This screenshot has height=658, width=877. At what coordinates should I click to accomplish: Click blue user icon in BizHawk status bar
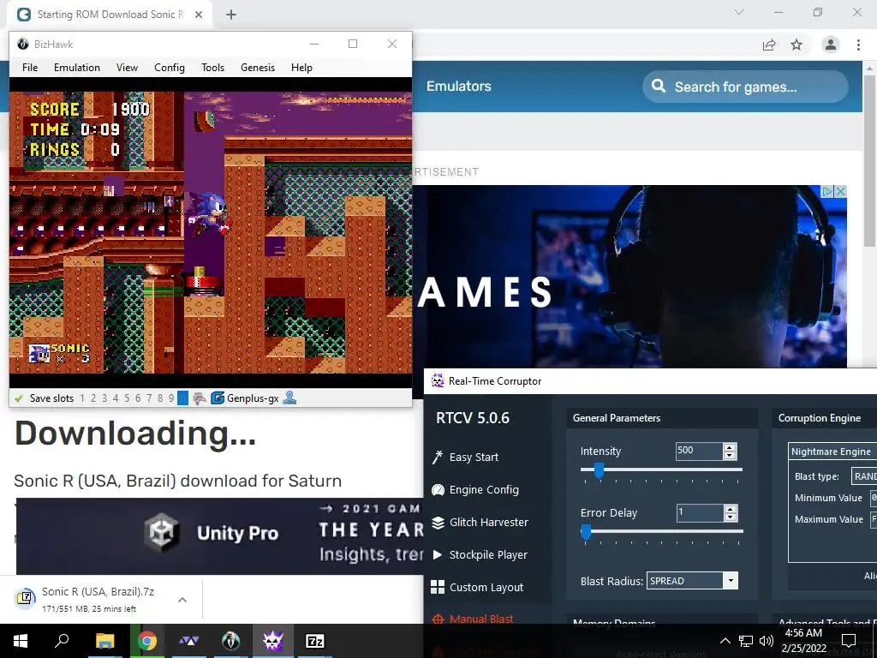289,398
